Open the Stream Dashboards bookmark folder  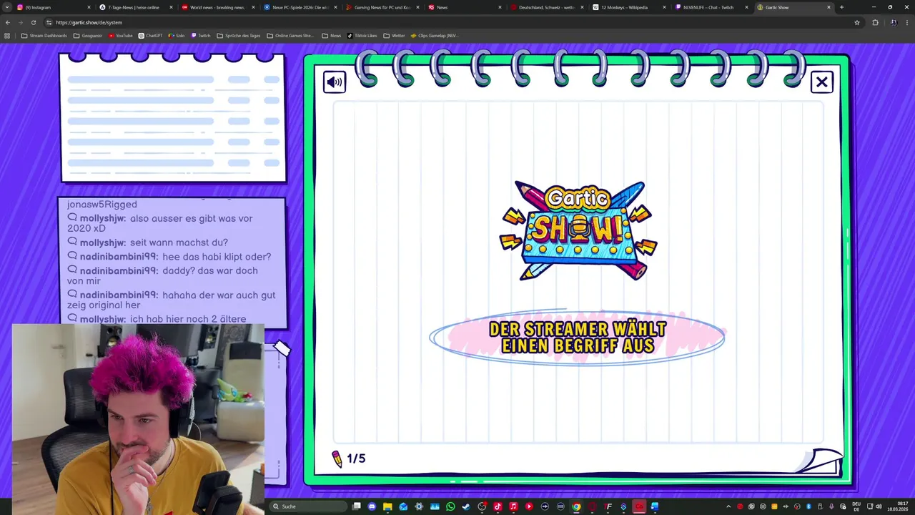(44, 35)
